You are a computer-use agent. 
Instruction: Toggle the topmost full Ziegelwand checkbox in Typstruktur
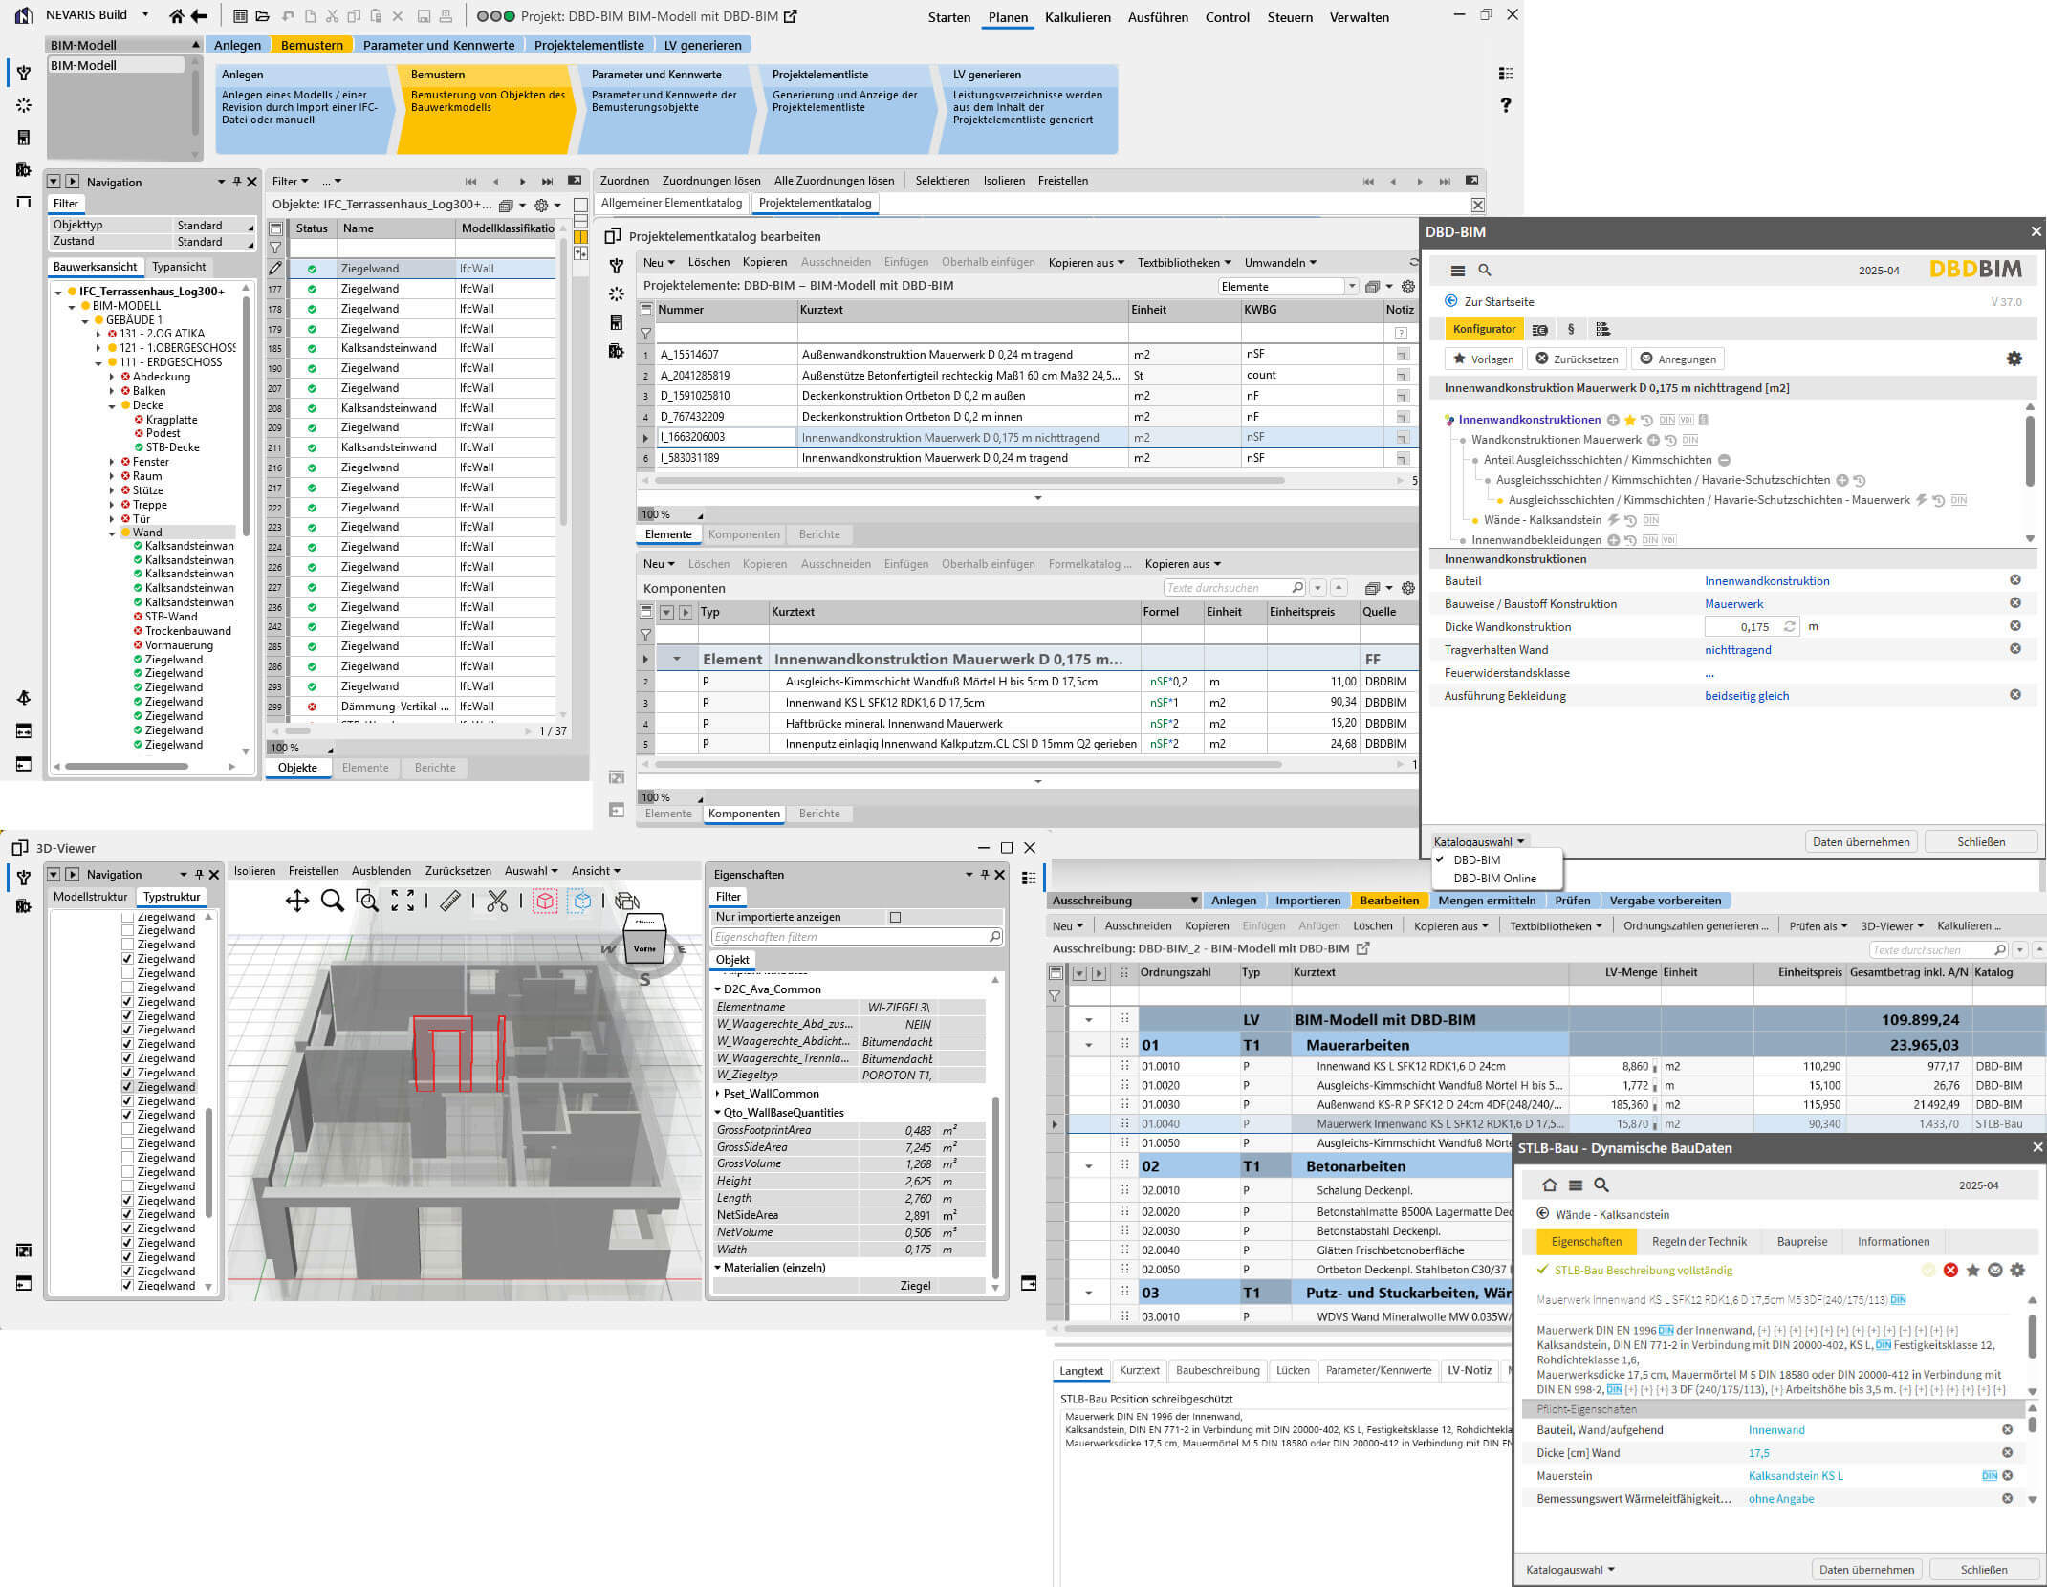(x=127, y=930)
